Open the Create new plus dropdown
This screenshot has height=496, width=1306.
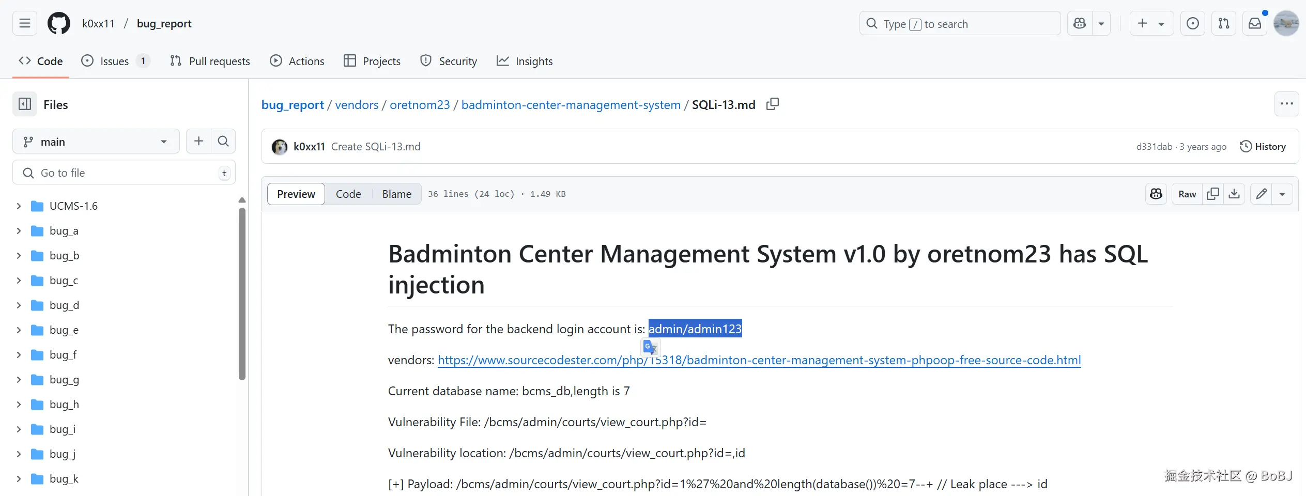[x=1151, y=23]
